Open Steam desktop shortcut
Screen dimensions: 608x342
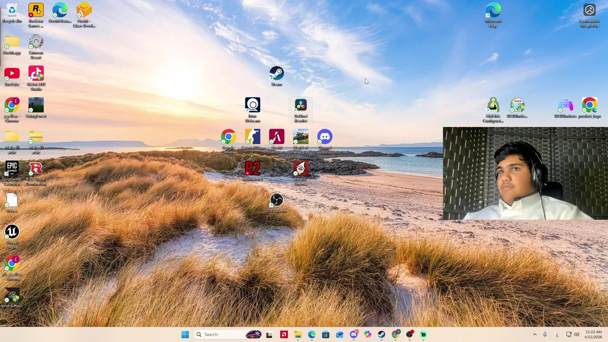click(x=276, y=76)
